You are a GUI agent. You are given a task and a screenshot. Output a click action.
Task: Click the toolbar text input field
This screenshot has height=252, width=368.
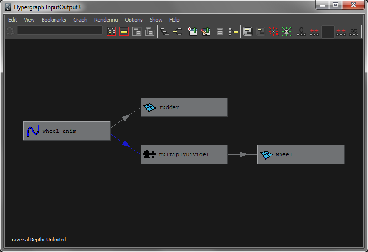coord(60,31)
